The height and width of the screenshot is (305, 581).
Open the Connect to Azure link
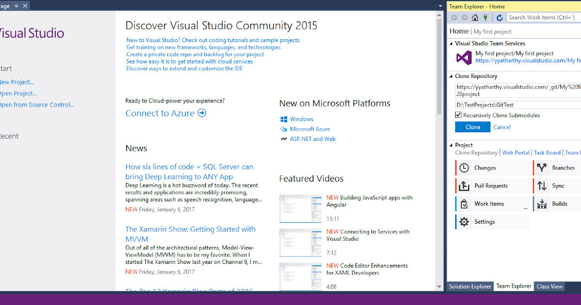coord(160,113)
